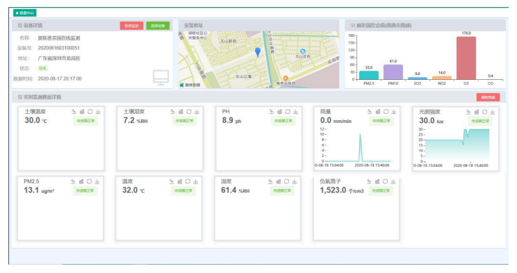Click the 土壤温度 sensor status tag

[x=85, y=121]
